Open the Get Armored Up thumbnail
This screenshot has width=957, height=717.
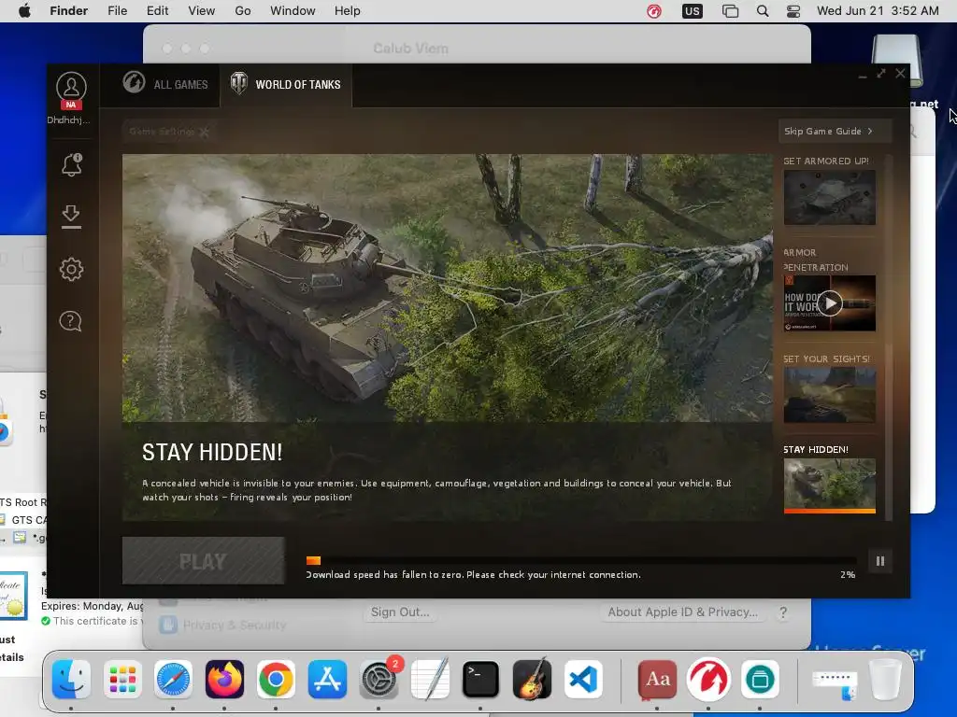(x=830, y=198)
